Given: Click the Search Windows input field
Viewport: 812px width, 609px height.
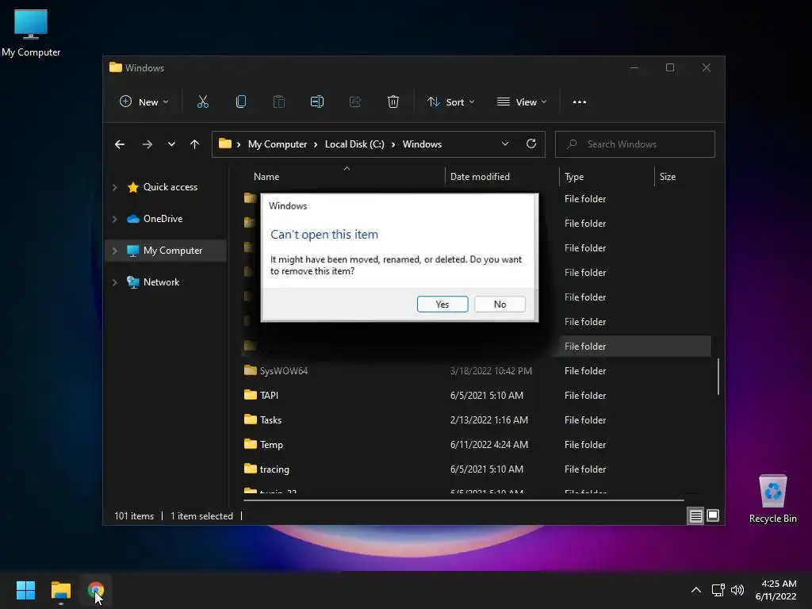Looking at the screenshot, I should 635,144.
